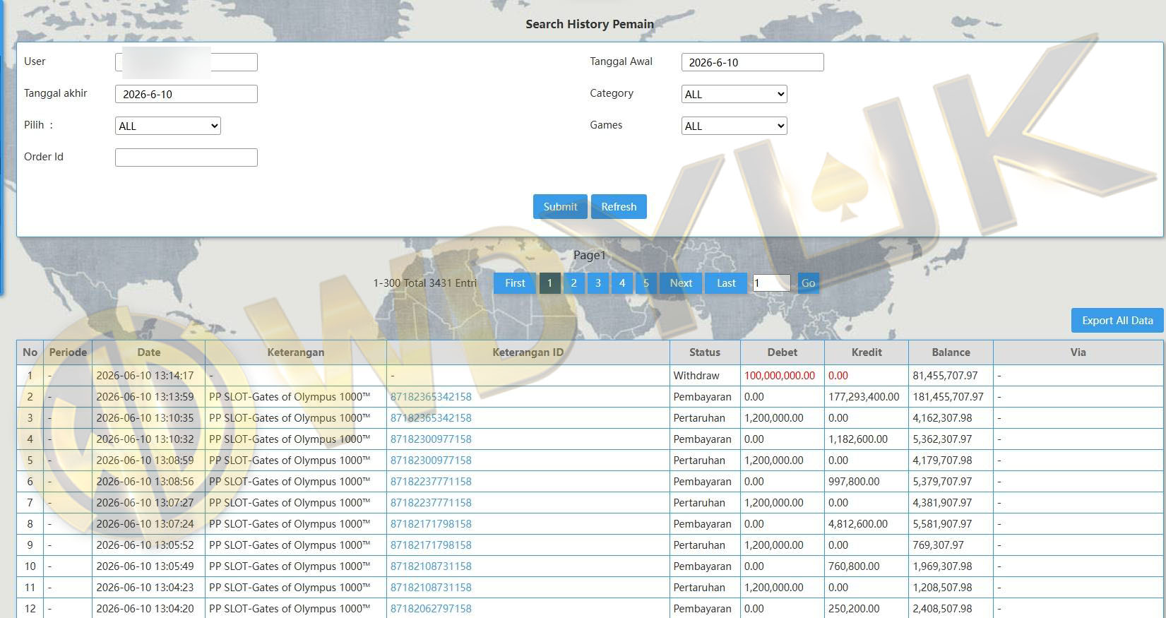Viewport: 1166px width, 618px height.
Task: Go to the Next page
Action: click(x=681, y=283)
